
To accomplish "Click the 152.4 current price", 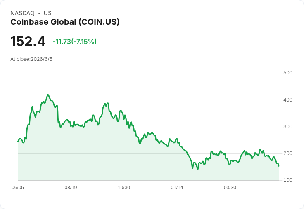I will click(x=28, y=41).
